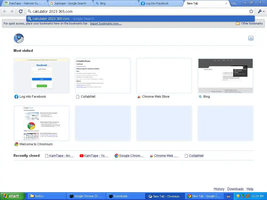Click the Import bookmarks now link
267x200 pixels.
106,23
